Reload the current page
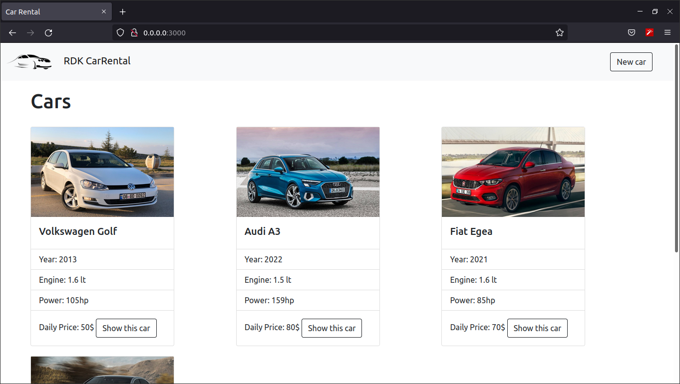Viewport: 680px width, 384px height. coord(48,32)
